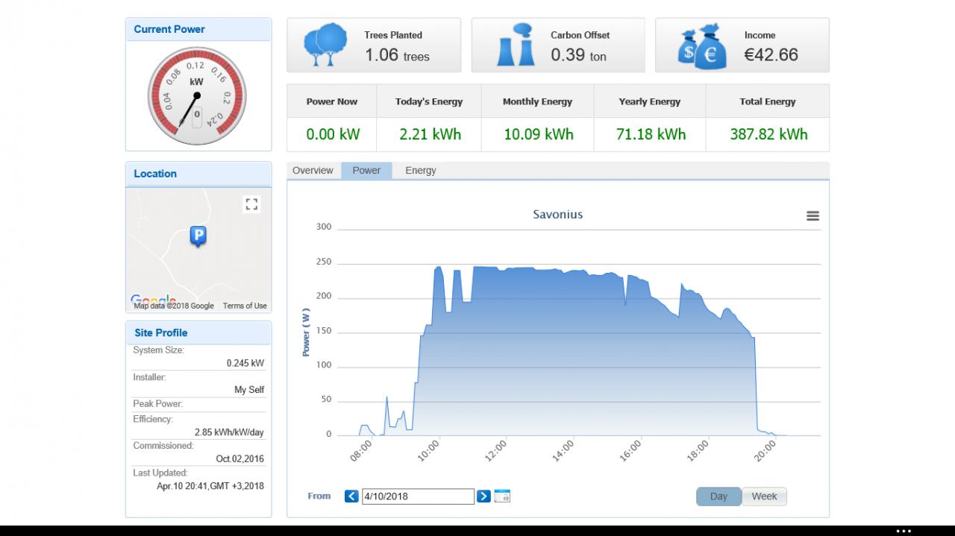Click the Today's Energy value 2.21 kWh
Image resolution: width=955 pixels, height=536 pixels.
click(430, 135)
